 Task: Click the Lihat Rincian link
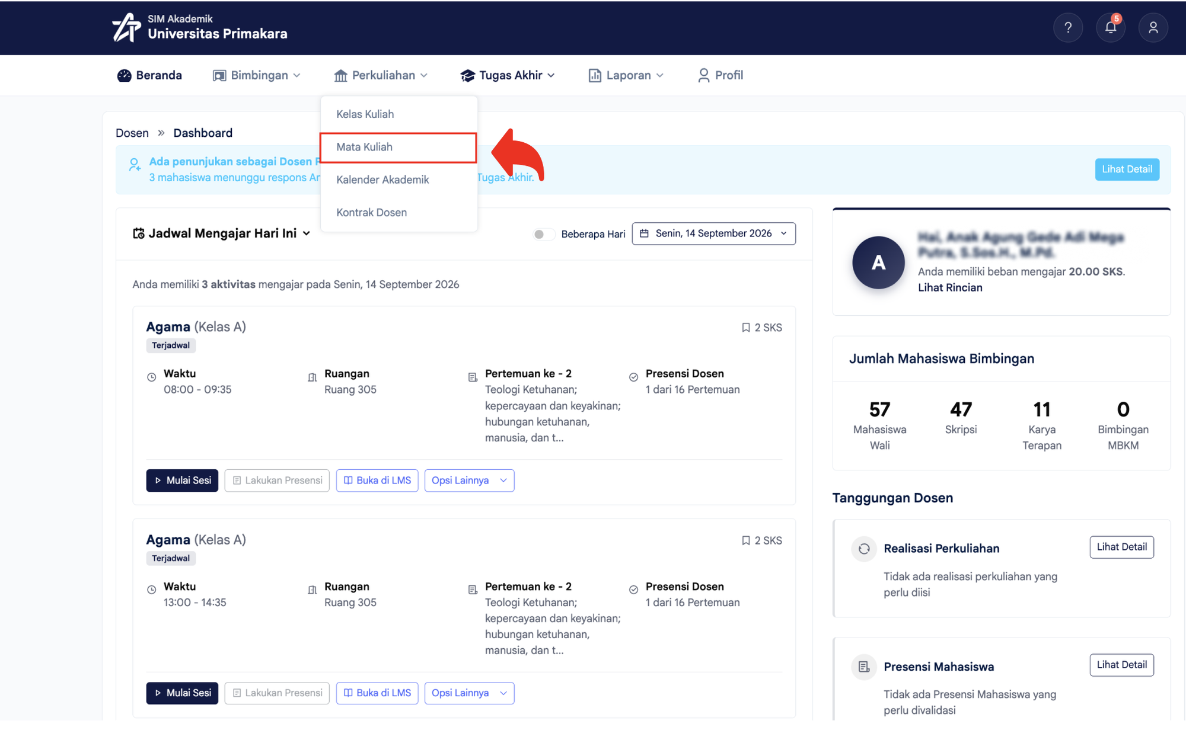pos(950,287)
